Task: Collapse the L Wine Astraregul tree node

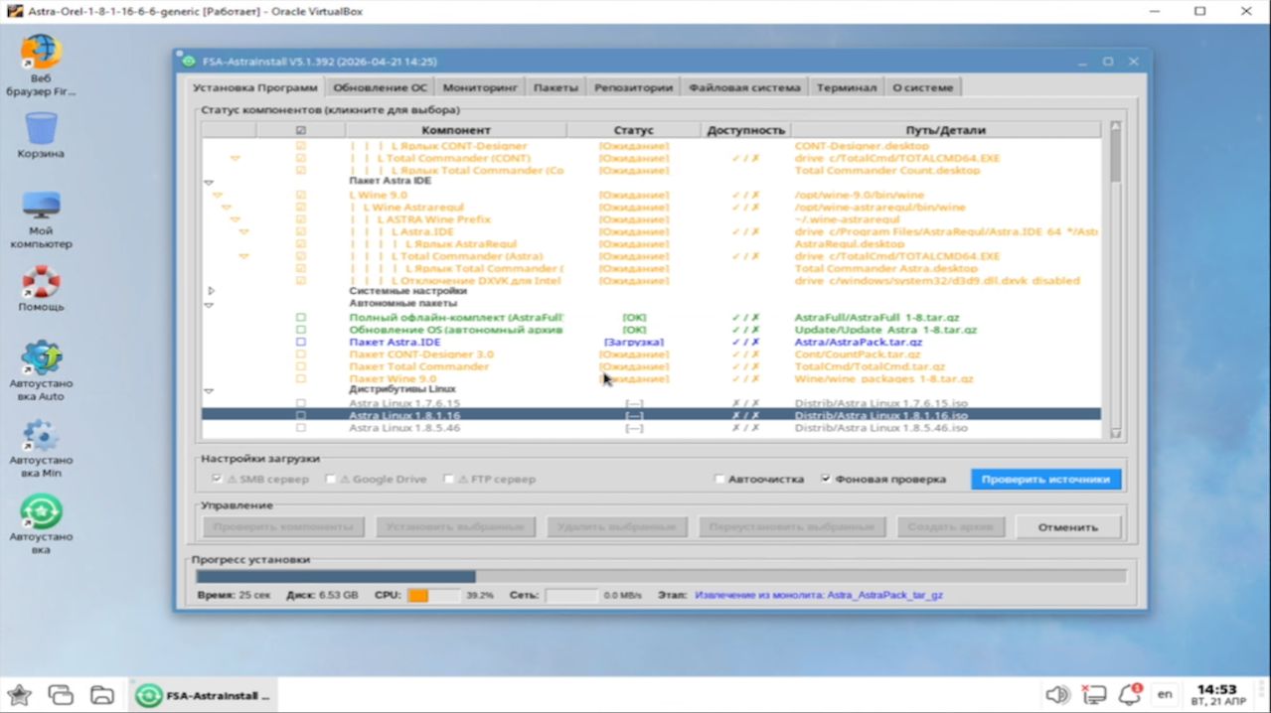Action: pos(226,208)
